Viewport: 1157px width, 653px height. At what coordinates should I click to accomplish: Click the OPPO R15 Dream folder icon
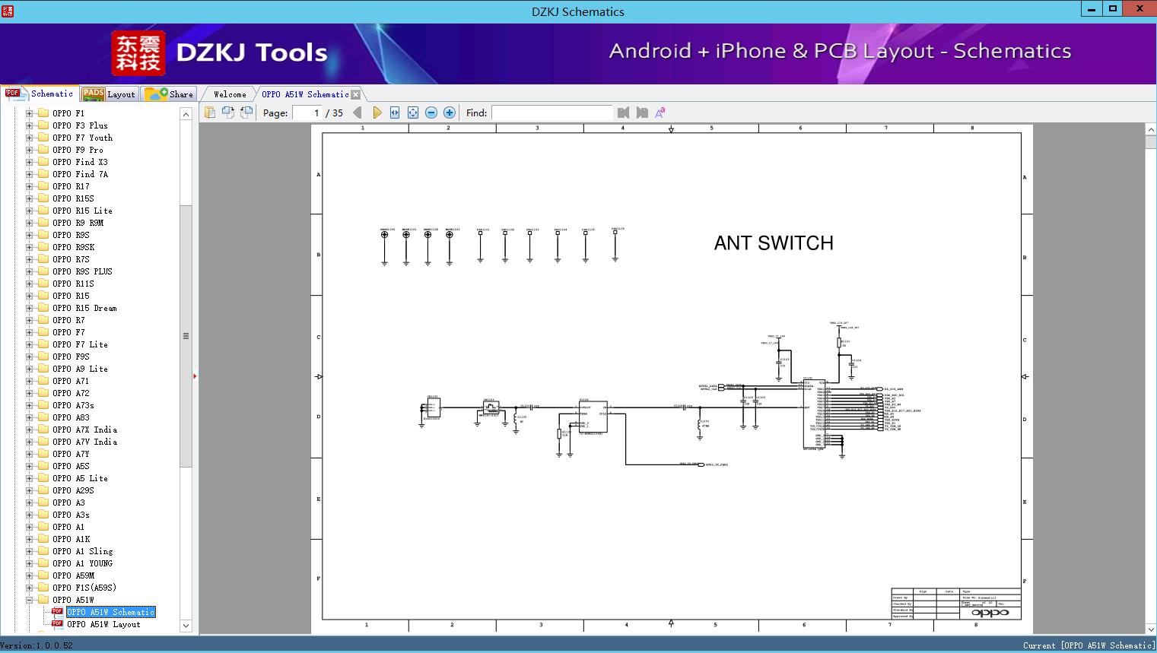[x=43, y=308]
